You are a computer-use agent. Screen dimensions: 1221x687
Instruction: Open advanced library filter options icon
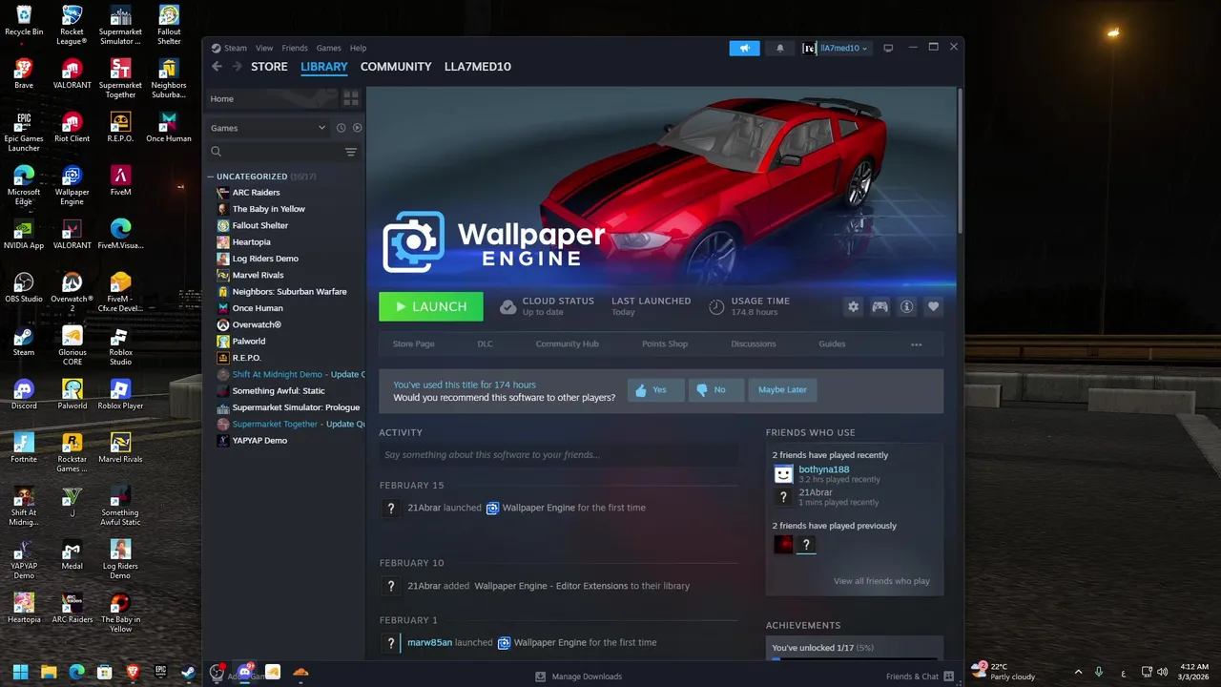click(x=350, y=152)
